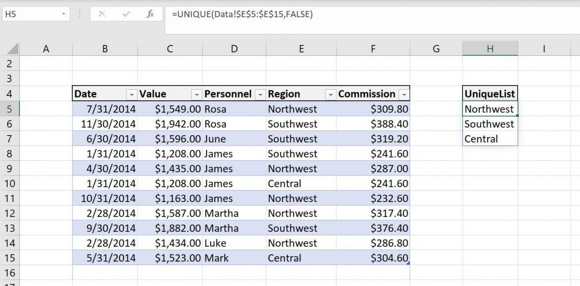
Task: Open the Value column filter dropdown
Action: tap(196, 94)
